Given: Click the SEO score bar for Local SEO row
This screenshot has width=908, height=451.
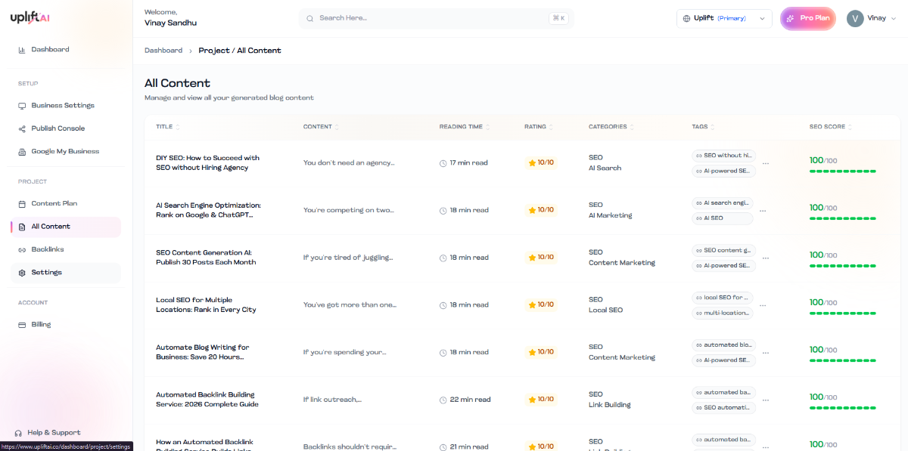Looking at the screenshot, I should (x=843, y=314).
